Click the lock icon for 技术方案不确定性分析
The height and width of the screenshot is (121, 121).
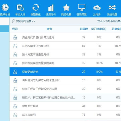(x=15, y=54)
